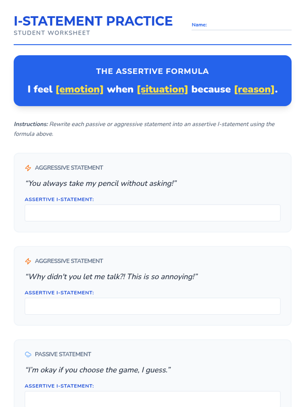Click the PASSIVE STATEMENT label
305x407 pixels.
(x=63, y=354)
